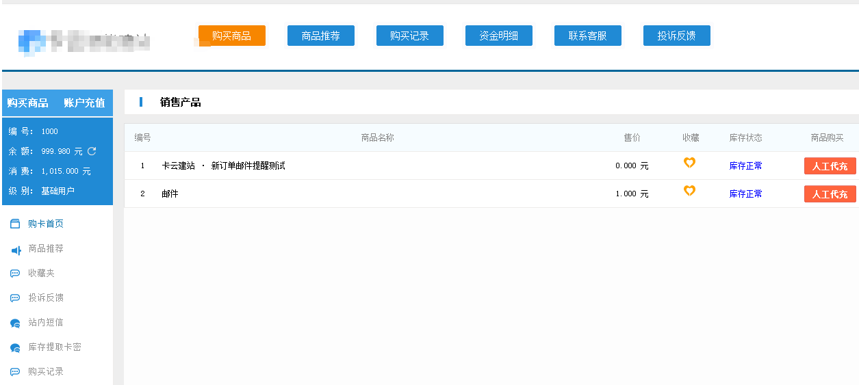Open 购买记录 from the top navigation

pyautogui.click(x=409, y=36)
